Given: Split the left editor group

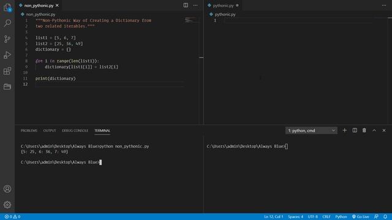Looking at the screenshot, I should 186,5.
